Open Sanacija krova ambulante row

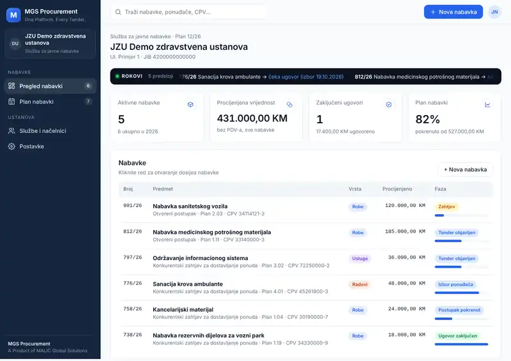point(306,288)
